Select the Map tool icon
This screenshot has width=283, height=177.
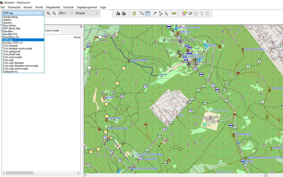pyautogui.click(x=134, y=13)
